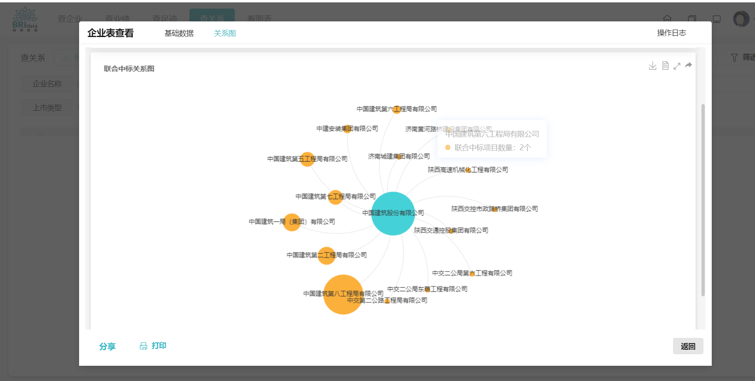
Task: Click 查关系 heading in background page
Action: 33,58
